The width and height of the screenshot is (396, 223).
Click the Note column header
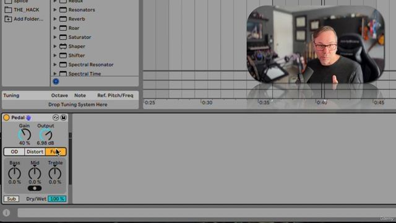[80, 95]
